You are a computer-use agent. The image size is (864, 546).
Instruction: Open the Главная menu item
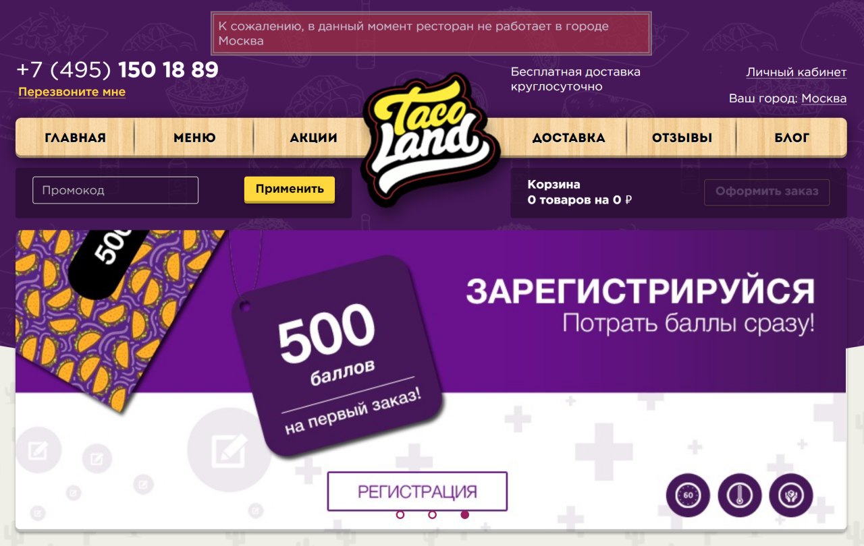coord(75,138)
